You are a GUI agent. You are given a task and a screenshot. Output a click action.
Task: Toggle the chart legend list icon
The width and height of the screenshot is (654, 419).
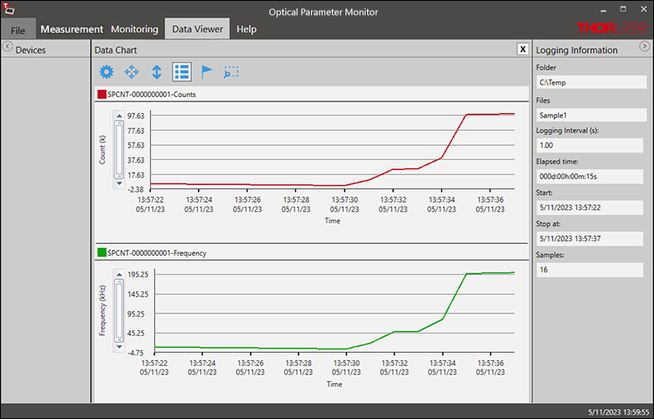(181, 73)
